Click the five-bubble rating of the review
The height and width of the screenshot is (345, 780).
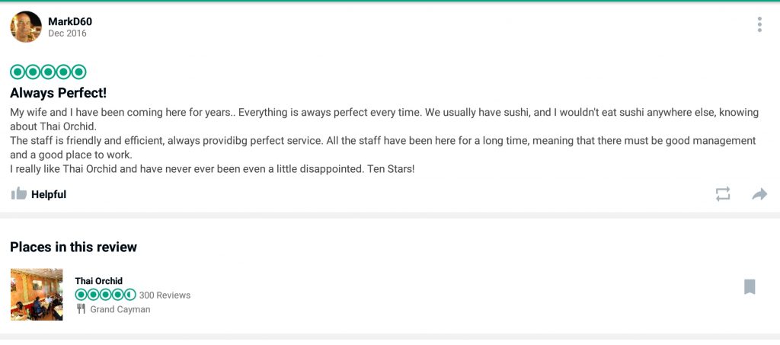(x=48, y=72)
